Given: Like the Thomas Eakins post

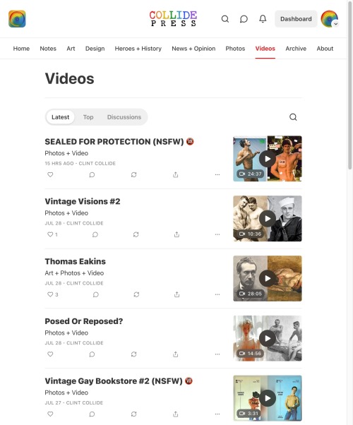Looking at the screenshot, I should pyautogui.click(x=53, y=294).
